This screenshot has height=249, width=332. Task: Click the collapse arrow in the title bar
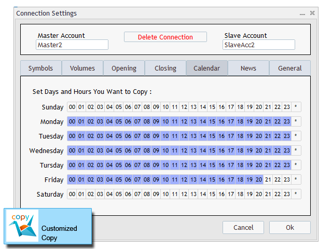[303, 13]
